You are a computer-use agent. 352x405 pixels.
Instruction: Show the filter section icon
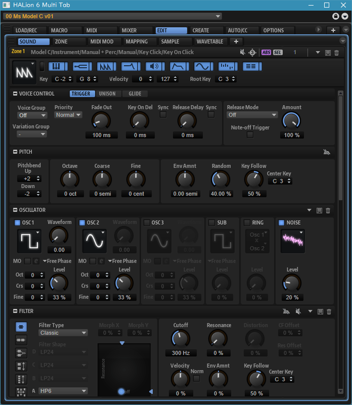click(x=131, y=67)
